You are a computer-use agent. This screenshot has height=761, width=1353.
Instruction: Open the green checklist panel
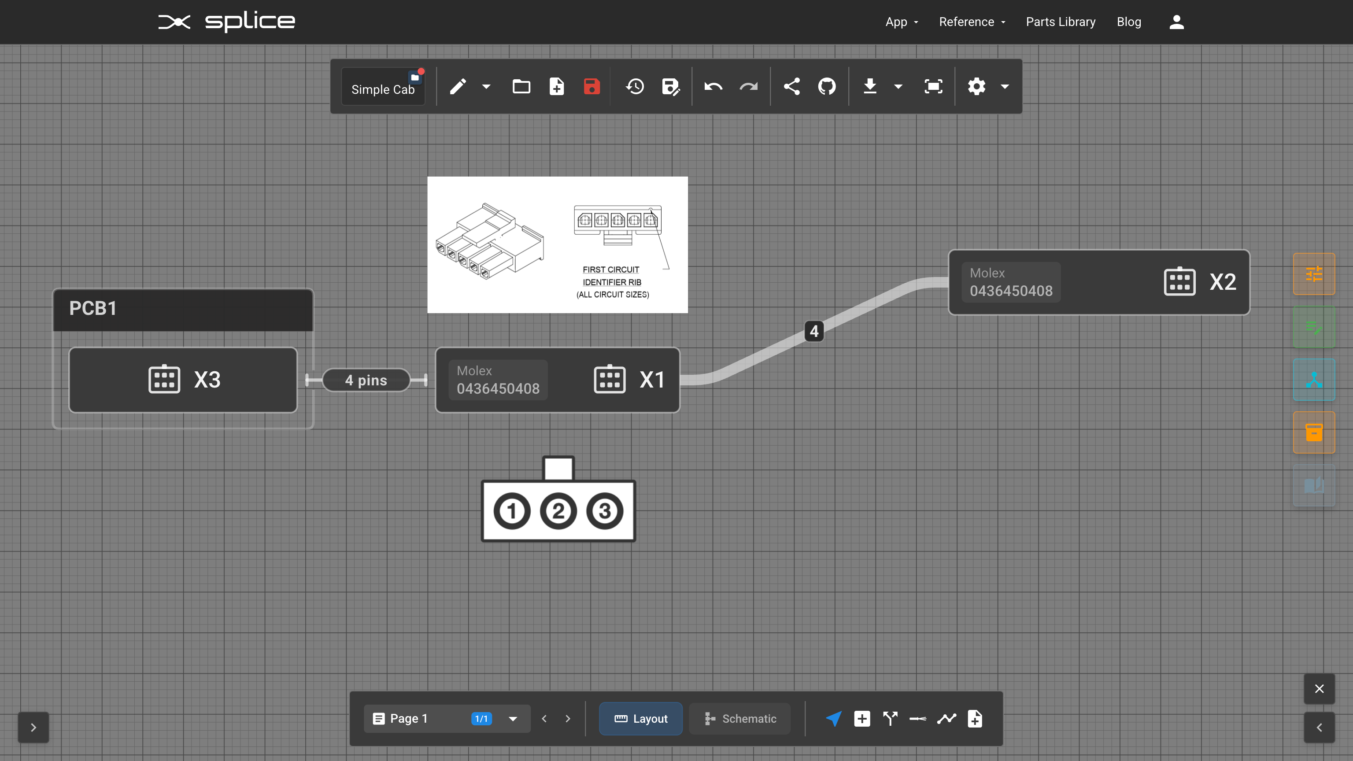coord(1314,327)
